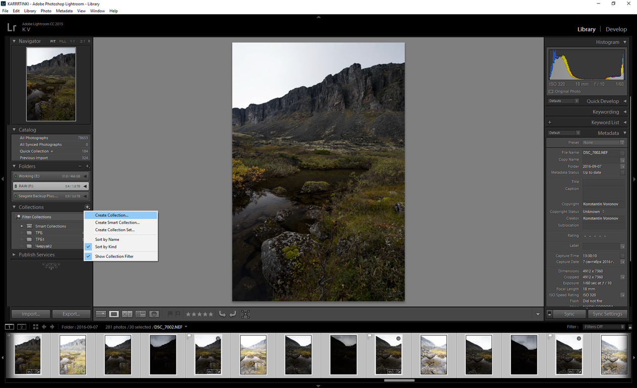Toggle Show Collection Filter option

[121, 256]
